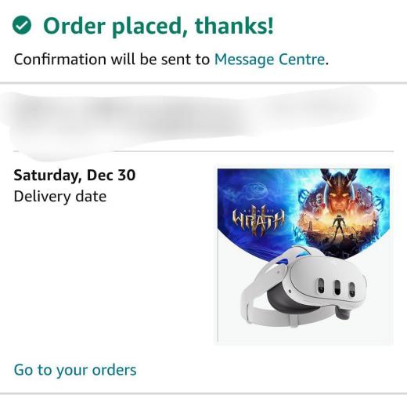
Task: Click the 'Delivery date' label
Action: [x=60, y=197]
